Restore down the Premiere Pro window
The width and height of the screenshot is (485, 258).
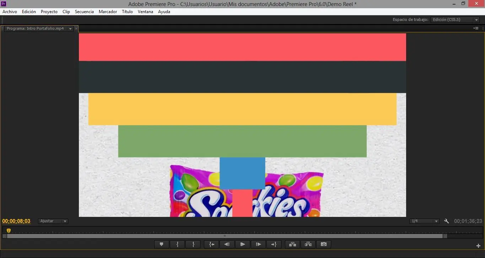(463, 4)
